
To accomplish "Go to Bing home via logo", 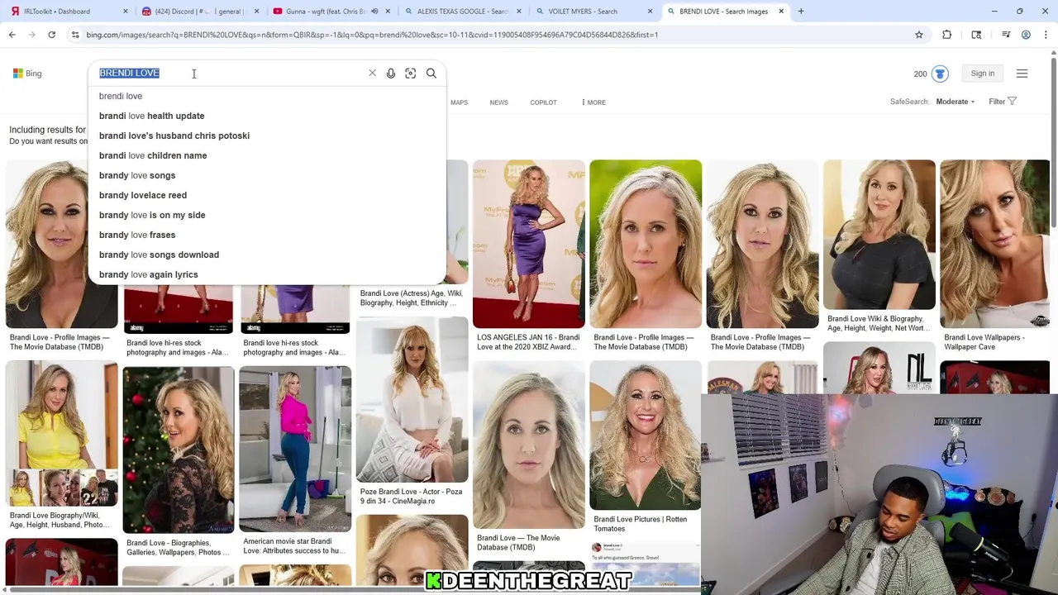I will point(27,74).
